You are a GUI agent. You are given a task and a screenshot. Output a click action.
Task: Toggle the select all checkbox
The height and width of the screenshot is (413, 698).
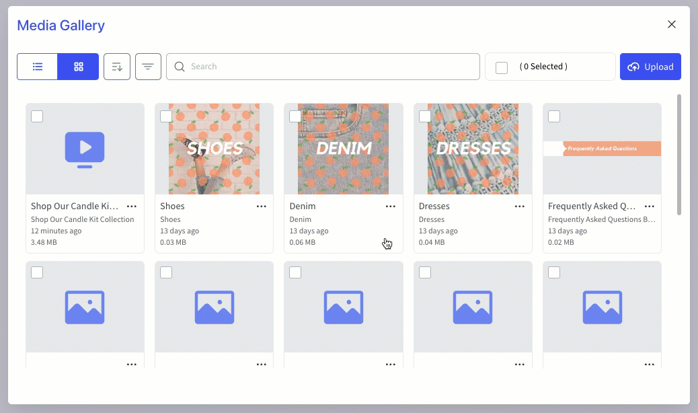tap(502, 67)
